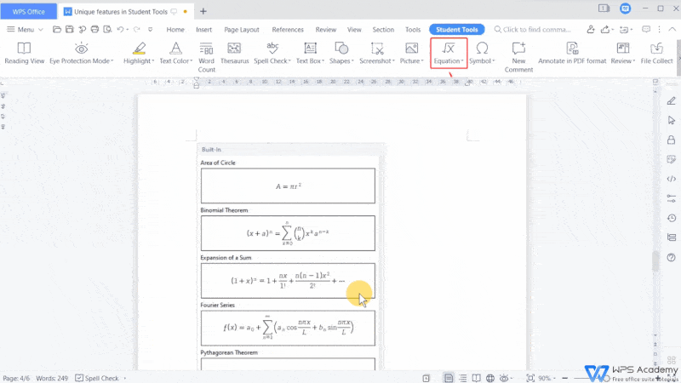The image size is (681, 383).
Task: Switch to the Insert ribbon tab
Action: (x=203, y=30)
